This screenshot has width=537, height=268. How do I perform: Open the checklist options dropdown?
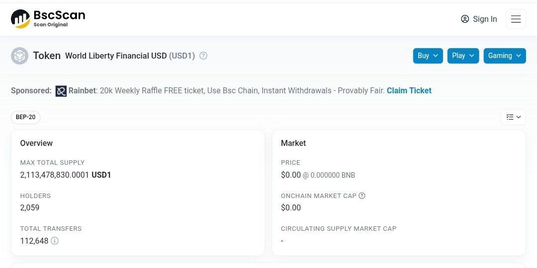pyautogui.click(x=513, y=117)
